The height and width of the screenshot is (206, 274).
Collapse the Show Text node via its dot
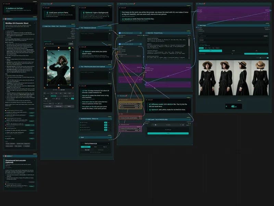click(x=147, y=33)
